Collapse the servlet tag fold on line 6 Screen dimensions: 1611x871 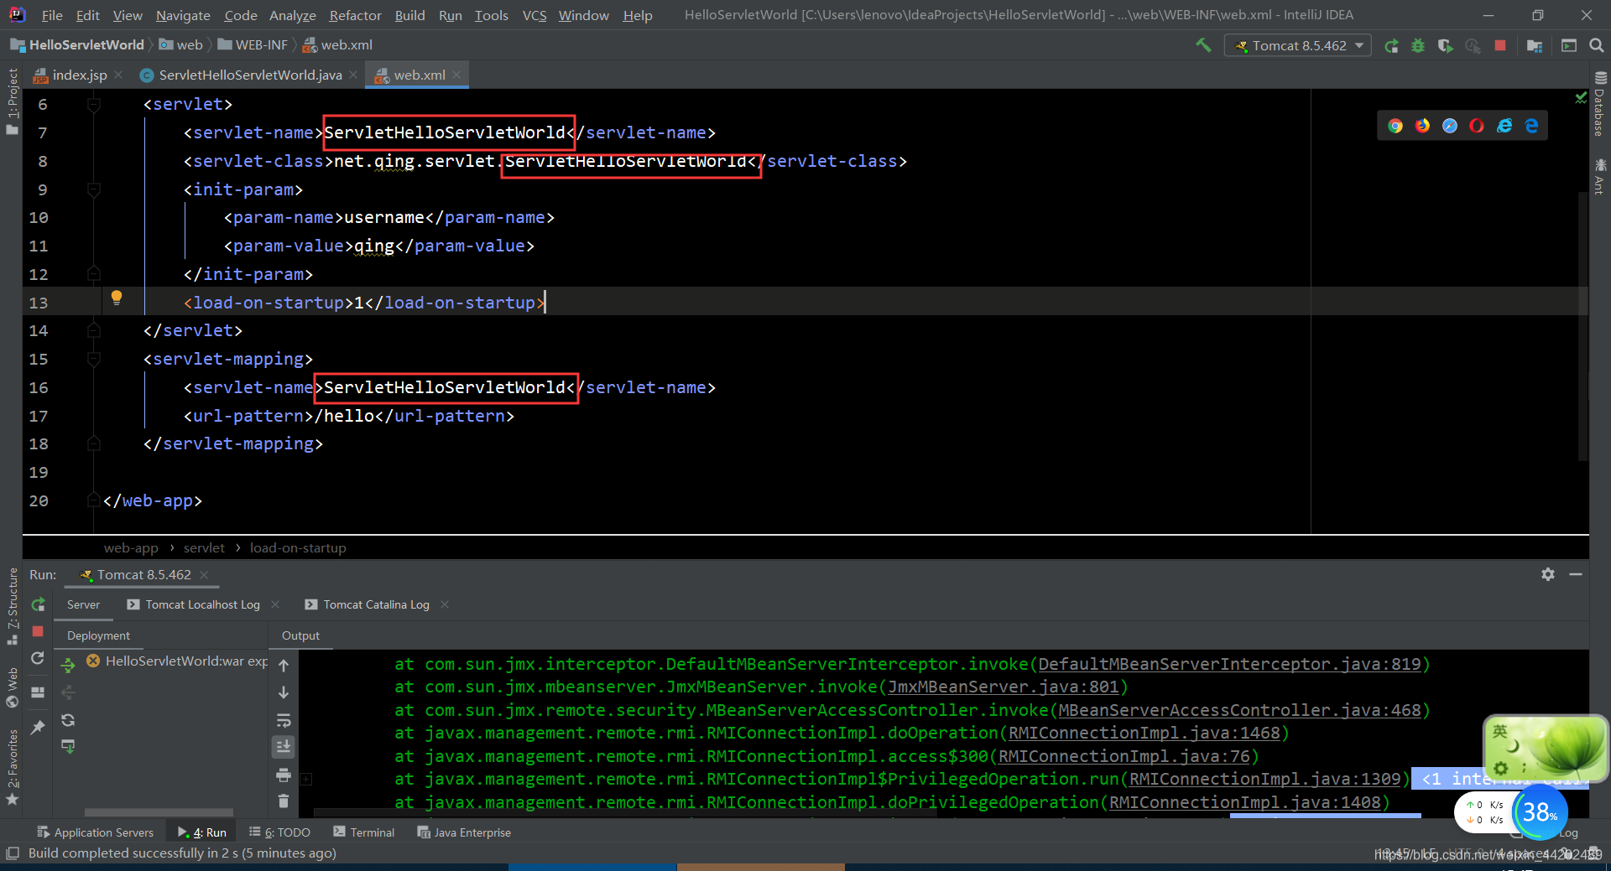(94, 105)
